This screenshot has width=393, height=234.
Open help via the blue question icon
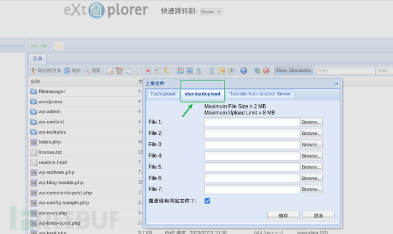coord(243,71)
